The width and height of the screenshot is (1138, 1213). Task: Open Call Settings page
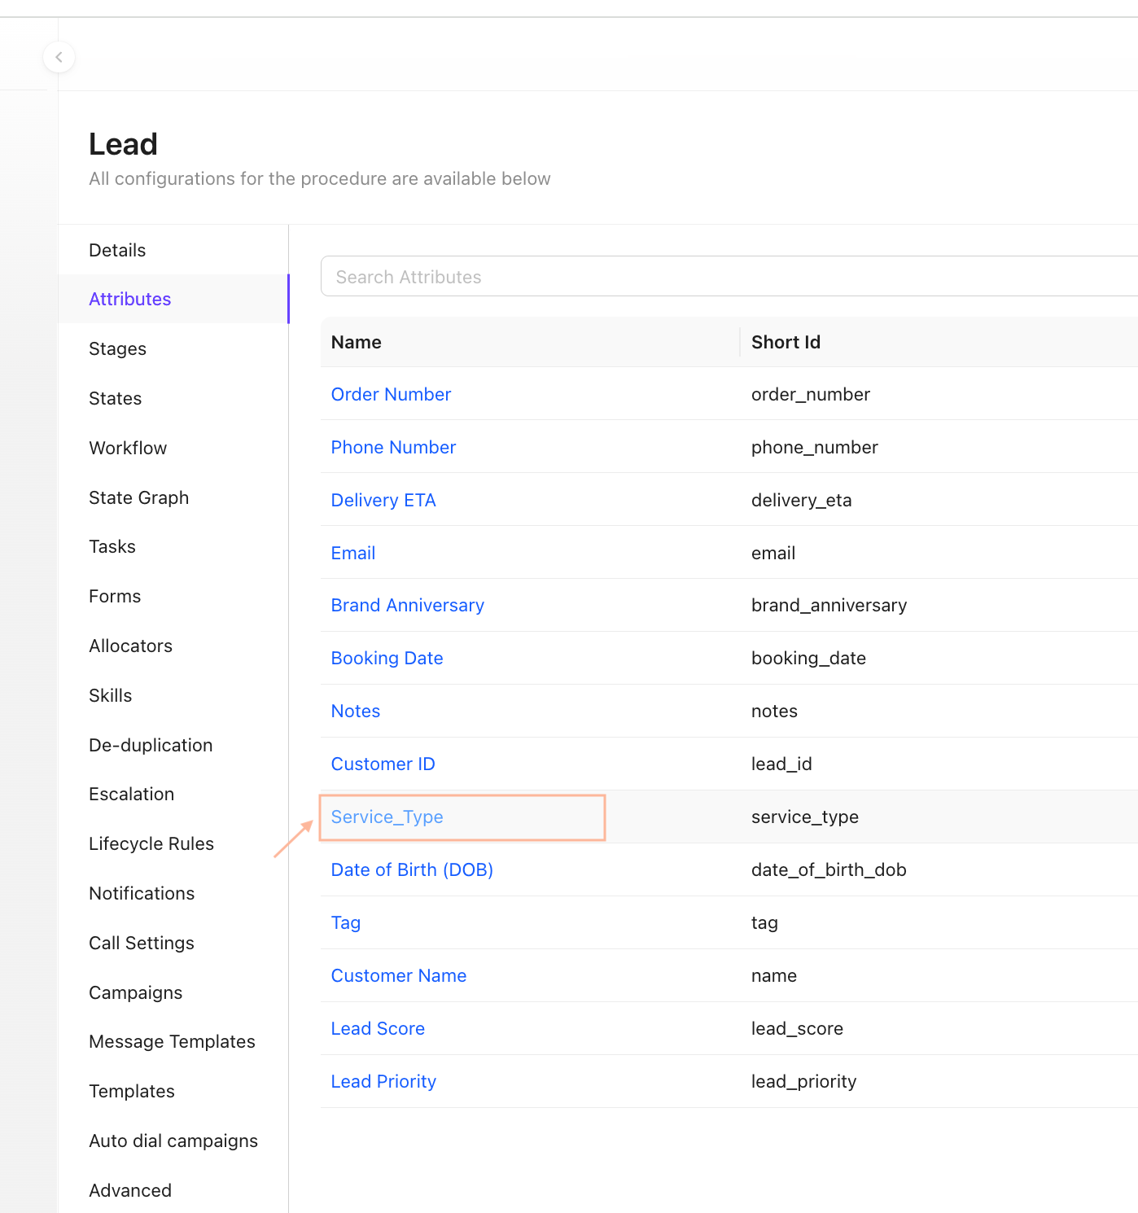(x=142, y=943)
